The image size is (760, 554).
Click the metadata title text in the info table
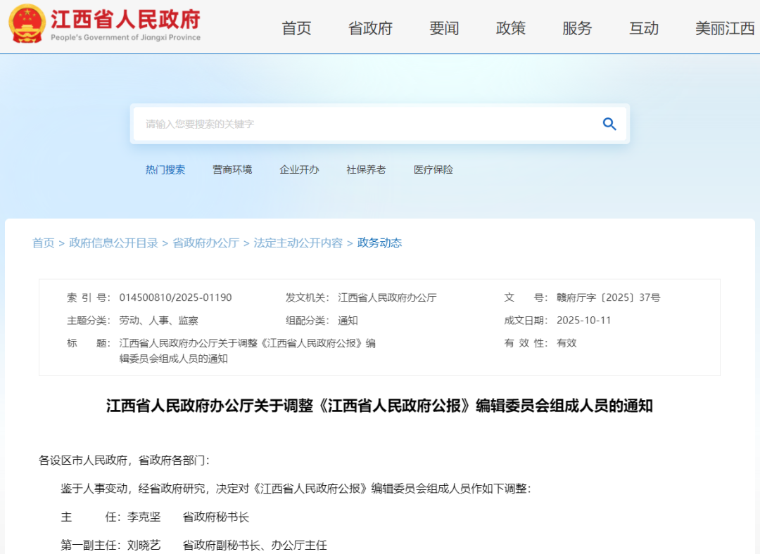click(x=247, y=351)
